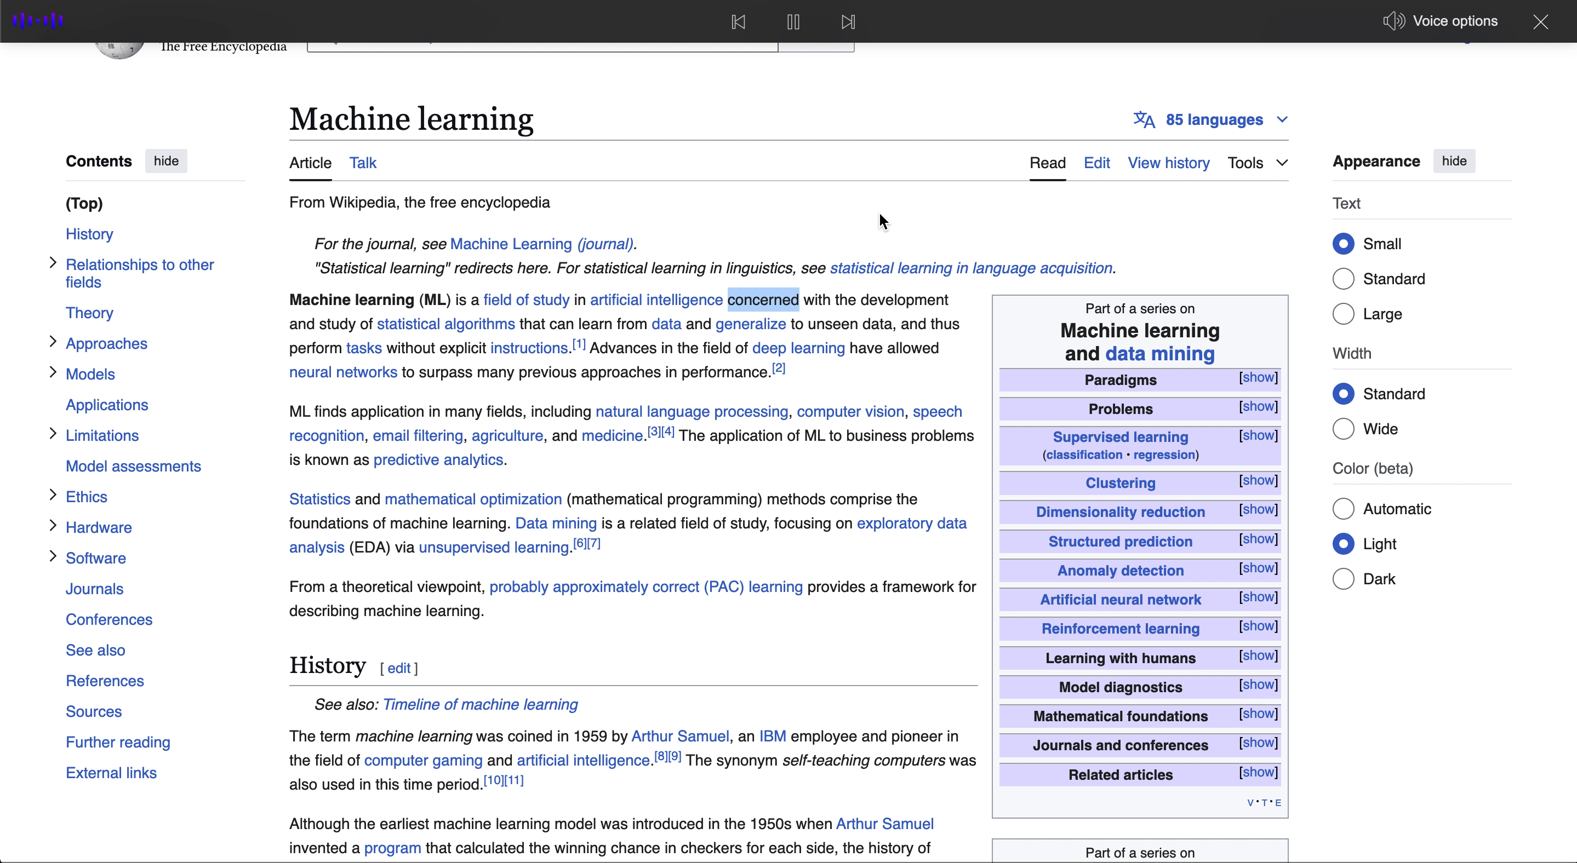Switch to the Article tab
The width and height of the screenshot is (1577, 863).
click(x=310, y=163)
